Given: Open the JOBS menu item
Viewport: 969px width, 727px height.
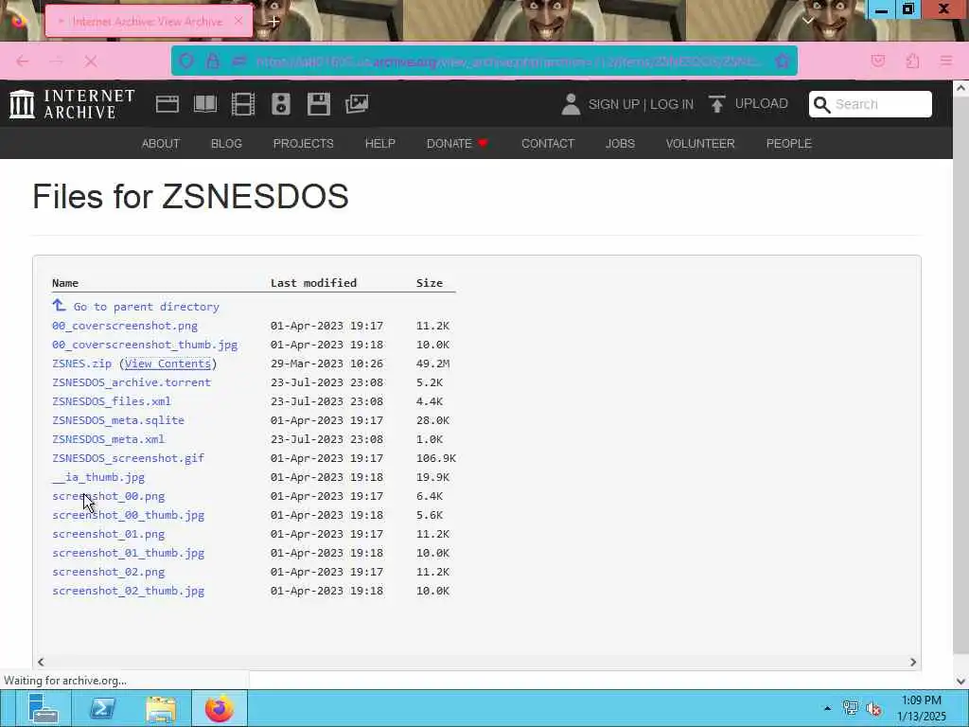Looking at the screenshot, I should click(620, 144).
